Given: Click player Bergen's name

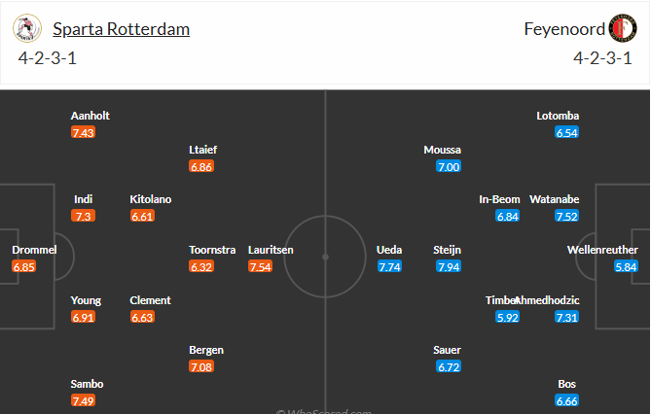Looking at the screenshot, I should (206, 350).
